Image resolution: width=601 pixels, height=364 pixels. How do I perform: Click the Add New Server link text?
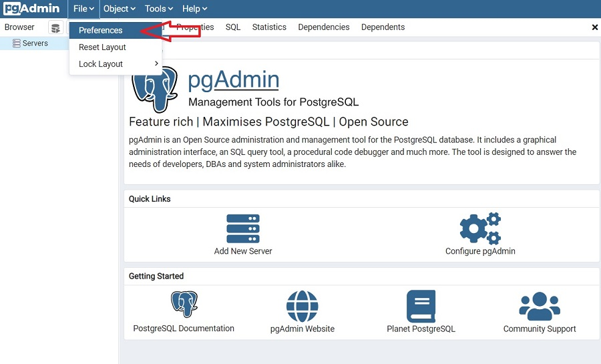(243, 251)
